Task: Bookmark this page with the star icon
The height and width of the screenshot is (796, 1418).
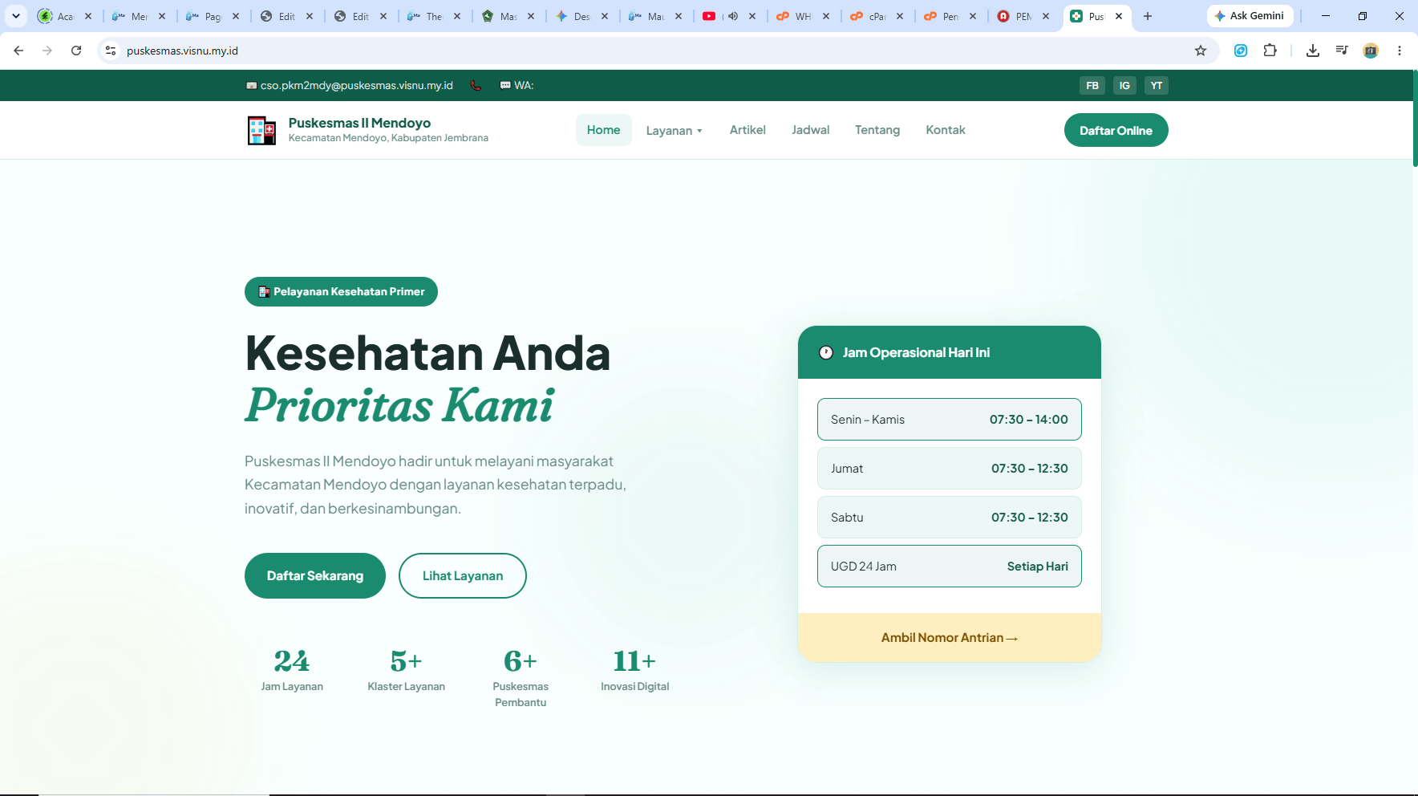Action: tap(1201, 51)
